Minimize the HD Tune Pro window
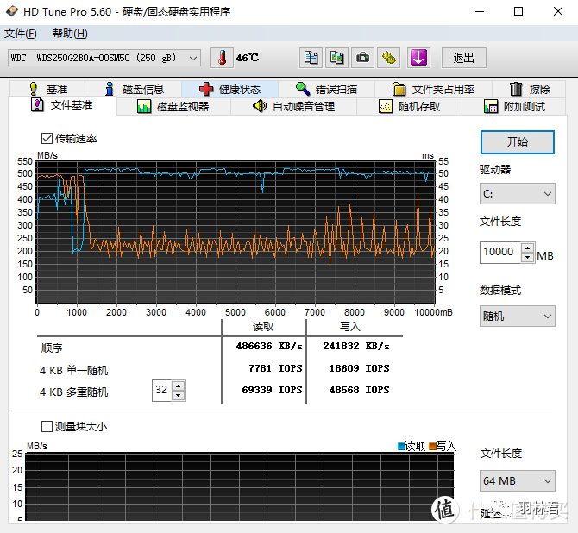 [x=480, y=11]
